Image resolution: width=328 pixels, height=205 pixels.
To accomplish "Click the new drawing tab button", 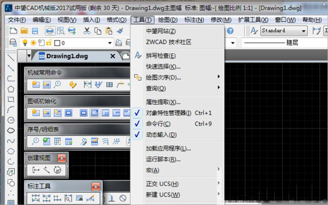I will click(126, 56).
